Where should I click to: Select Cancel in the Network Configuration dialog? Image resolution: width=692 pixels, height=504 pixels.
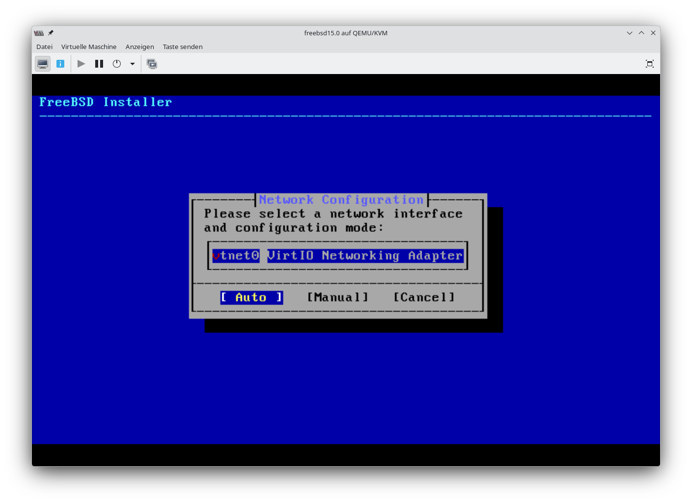click(x=424, y=297)
